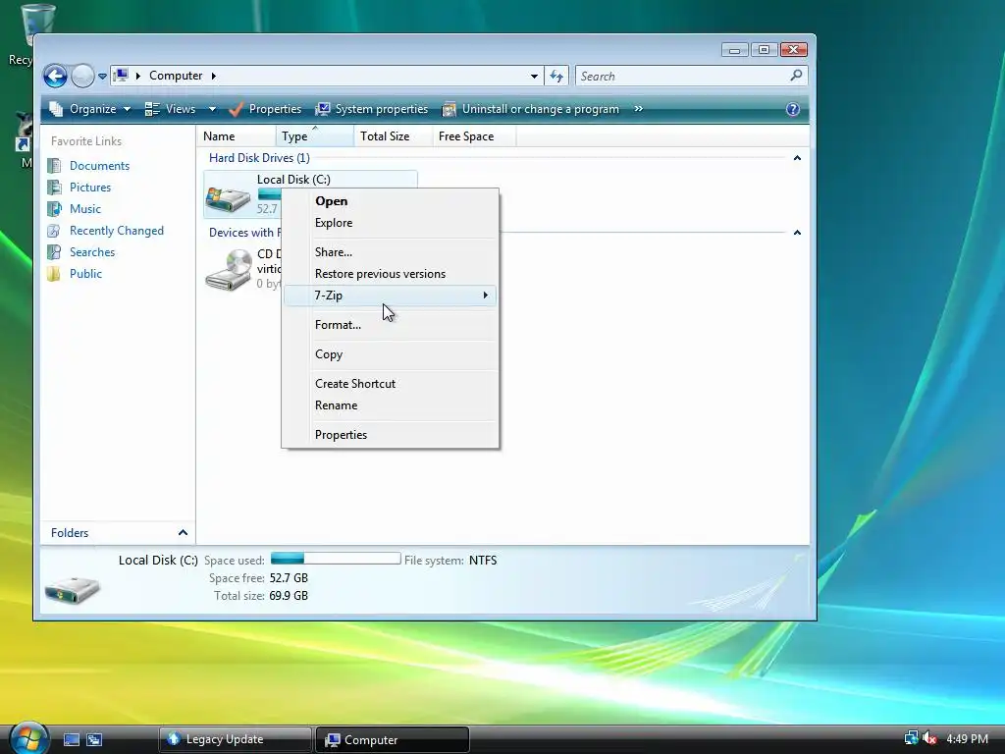The height and width of the screenshot is (754, 1005).
Task: Click the Music folder icon
Action: 55,209
